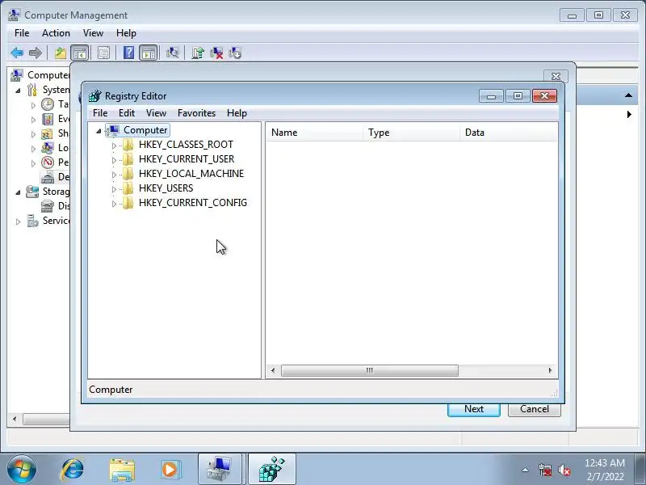
Task: Select HKEY_USERS key label
Action: [166, 188]
